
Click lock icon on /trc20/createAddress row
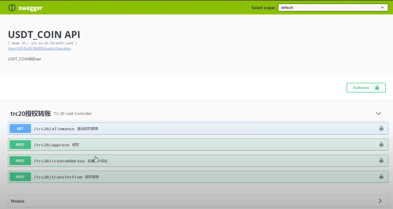pos(381,160)
